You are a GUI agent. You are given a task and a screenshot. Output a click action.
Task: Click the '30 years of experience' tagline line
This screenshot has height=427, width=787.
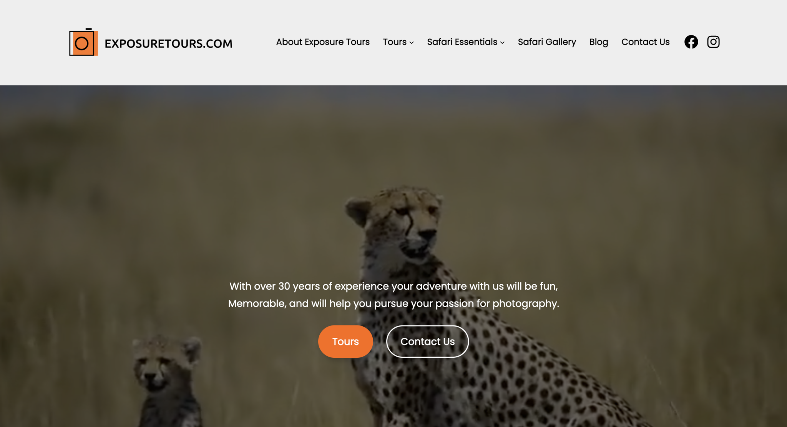tap(393, 286)
